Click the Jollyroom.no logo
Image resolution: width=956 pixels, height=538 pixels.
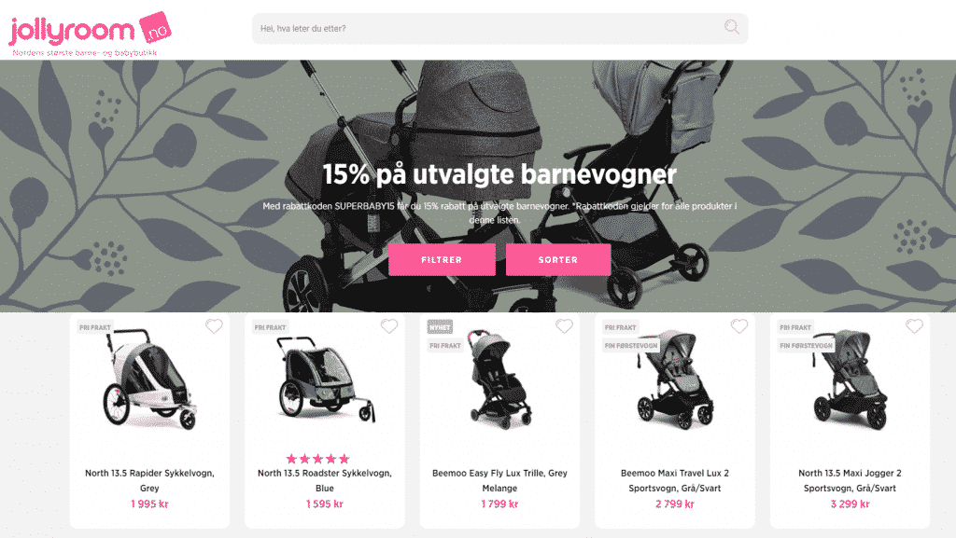click(90, 34)
